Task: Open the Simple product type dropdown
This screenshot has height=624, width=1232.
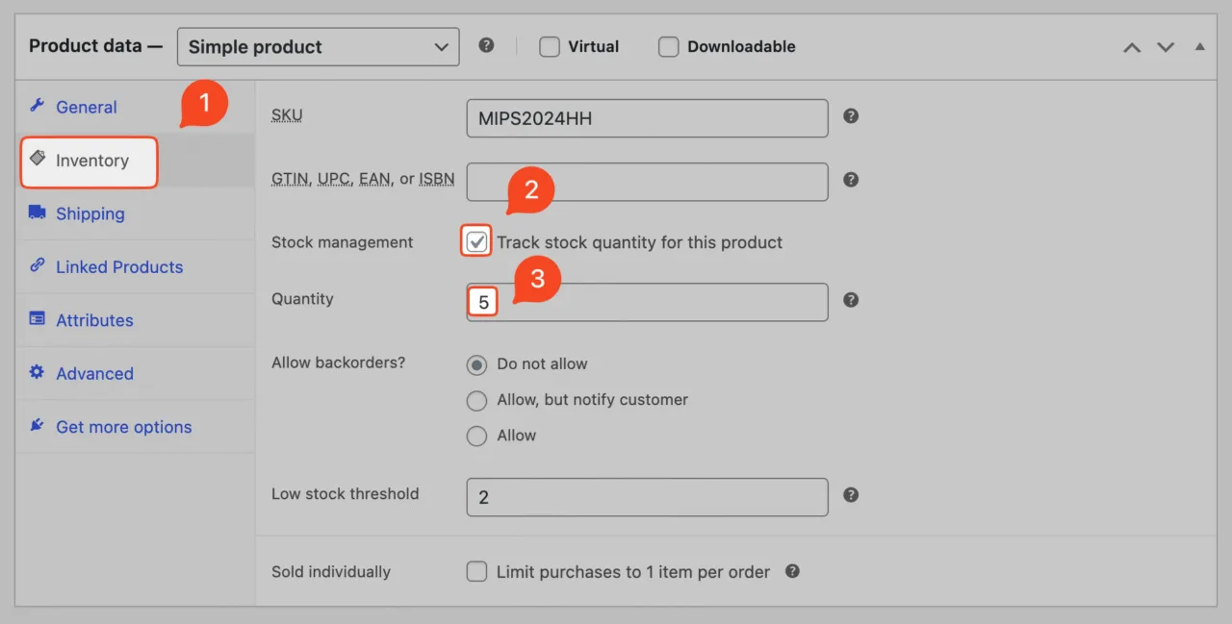Action: 319,46
